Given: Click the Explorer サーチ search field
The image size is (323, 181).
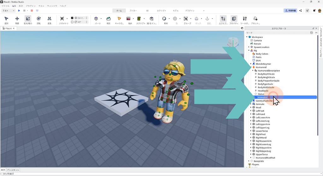Looking at the screenshot, I should (277, 33).
